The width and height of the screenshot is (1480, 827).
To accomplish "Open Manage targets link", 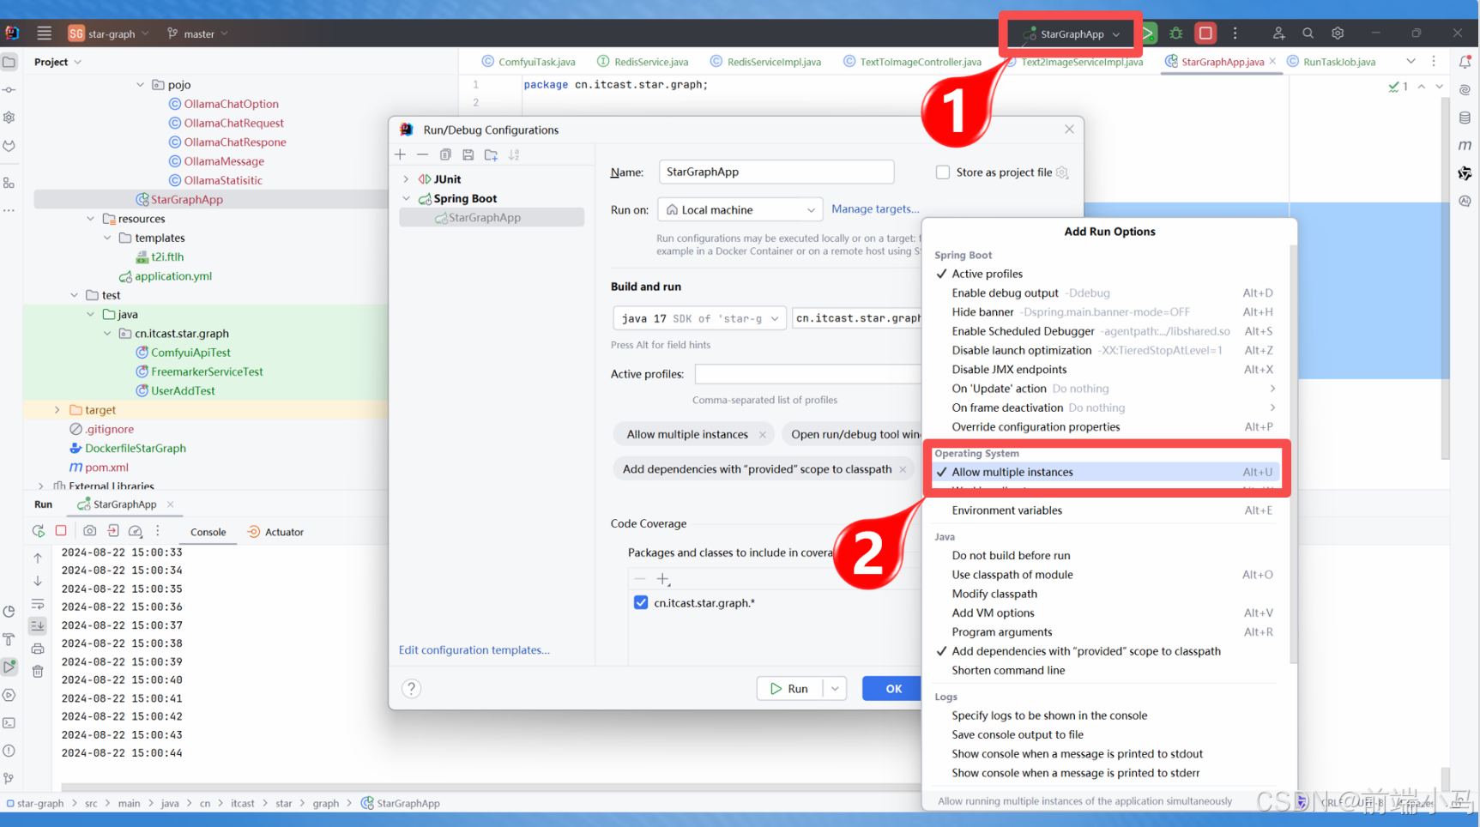I will [875, 208].
